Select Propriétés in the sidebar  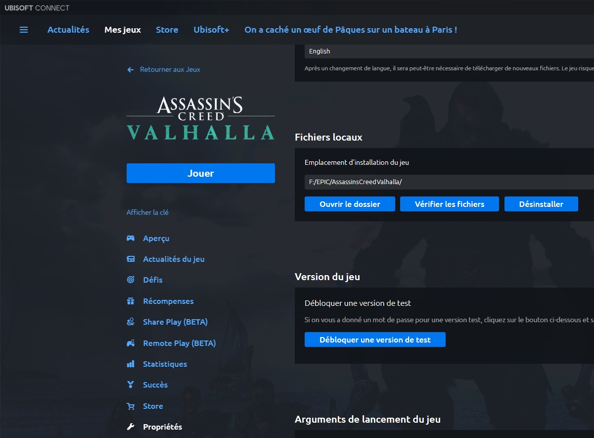(163, 427)
